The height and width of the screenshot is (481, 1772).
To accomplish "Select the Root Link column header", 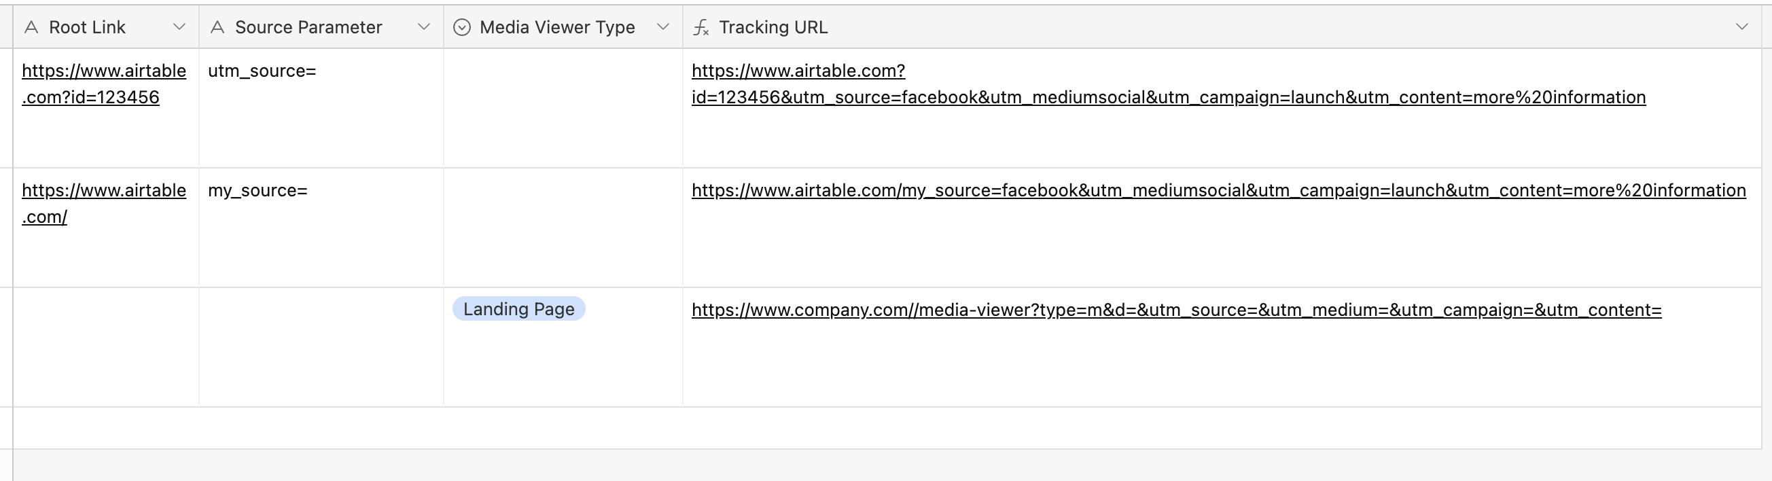I will click(x=106, y=27).
